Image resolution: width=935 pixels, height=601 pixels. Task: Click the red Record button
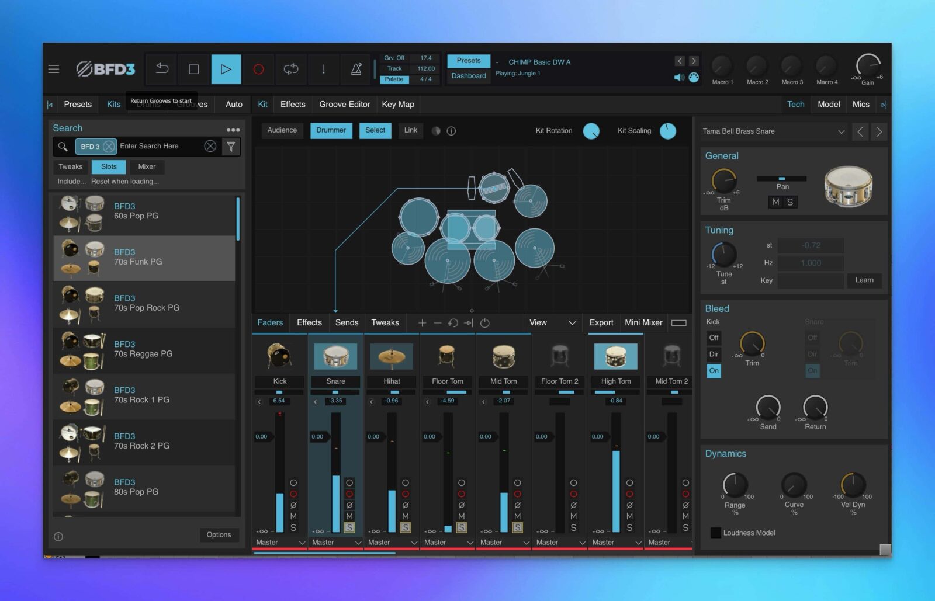tap(258, 69)
